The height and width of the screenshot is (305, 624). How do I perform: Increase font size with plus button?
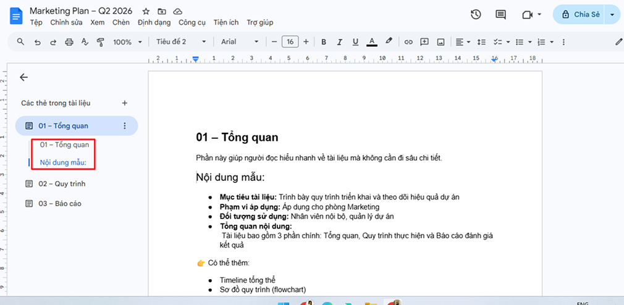(x=306, y=41)
